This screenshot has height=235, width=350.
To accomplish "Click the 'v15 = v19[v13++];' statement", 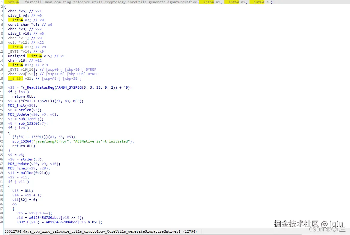I will point(34,213).
